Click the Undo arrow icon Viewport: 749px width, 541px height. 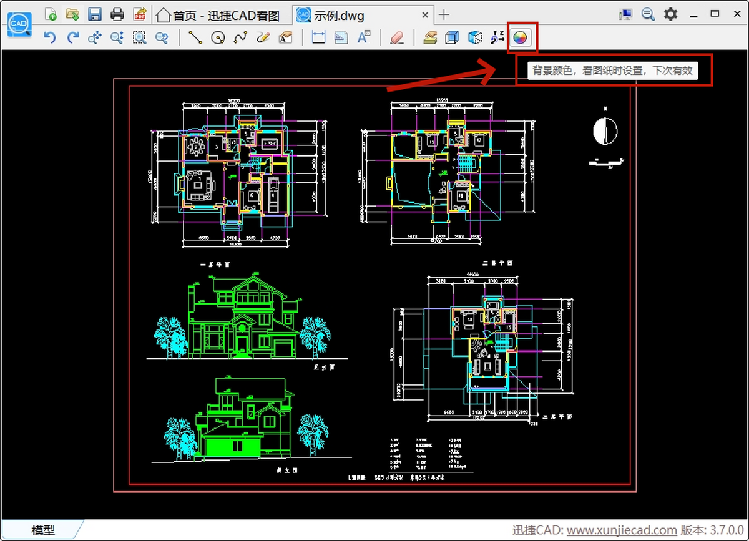[x=50, y=38]
